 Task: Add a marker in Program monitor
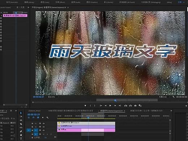(x=85, y=106)
